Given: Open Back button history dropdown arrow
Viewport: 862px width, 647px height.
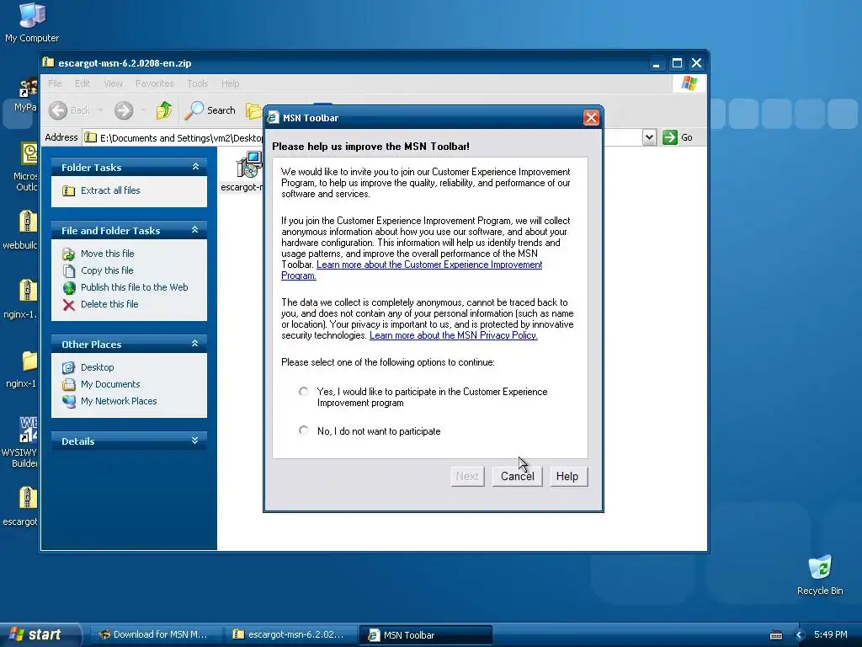Looking at the screenshot, I should click(100, 110).
